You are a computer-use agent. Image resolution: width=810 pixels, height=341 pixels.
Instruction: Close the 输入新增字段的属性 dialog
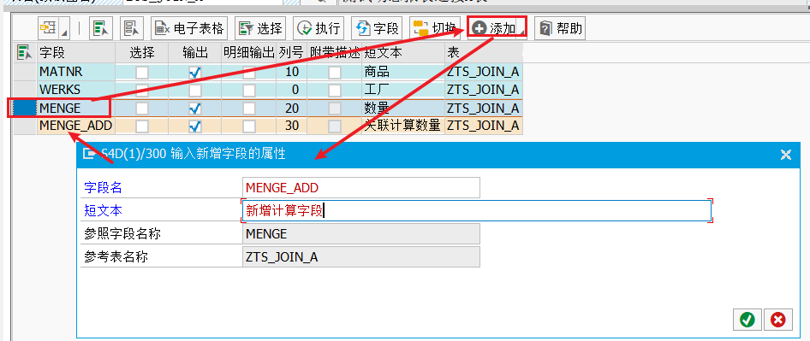tap(786, 154)
